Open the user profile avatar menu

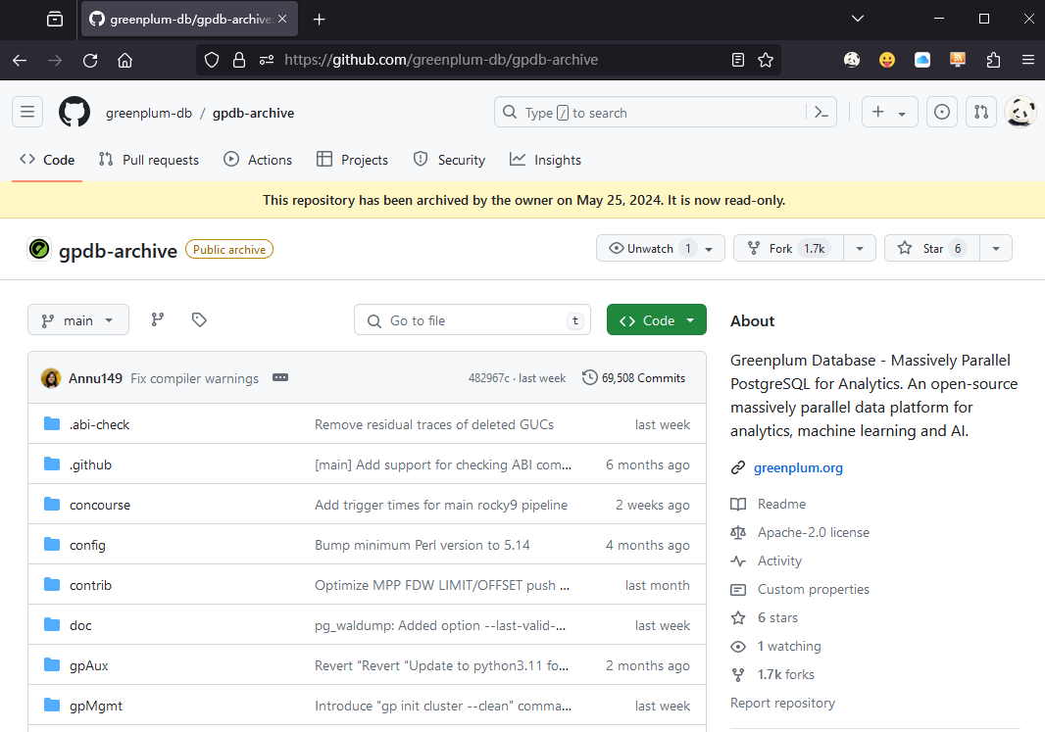[x=1020, y=112]
